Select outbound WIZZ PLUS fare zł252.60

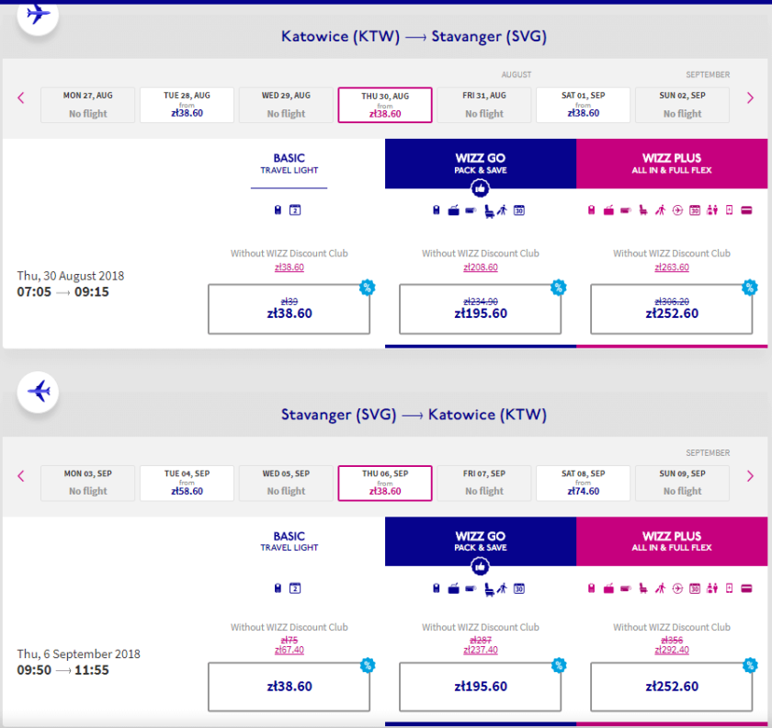(x=672, y=309)
